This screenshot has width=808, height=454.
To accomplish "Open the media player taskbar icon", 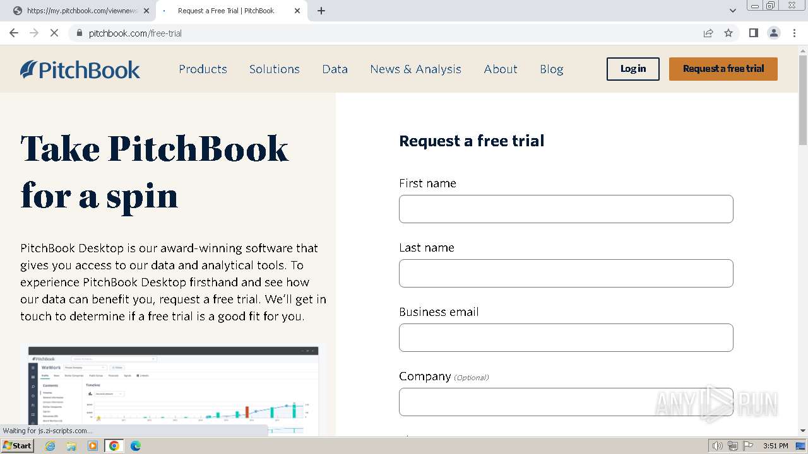I will tap(93, 446).
